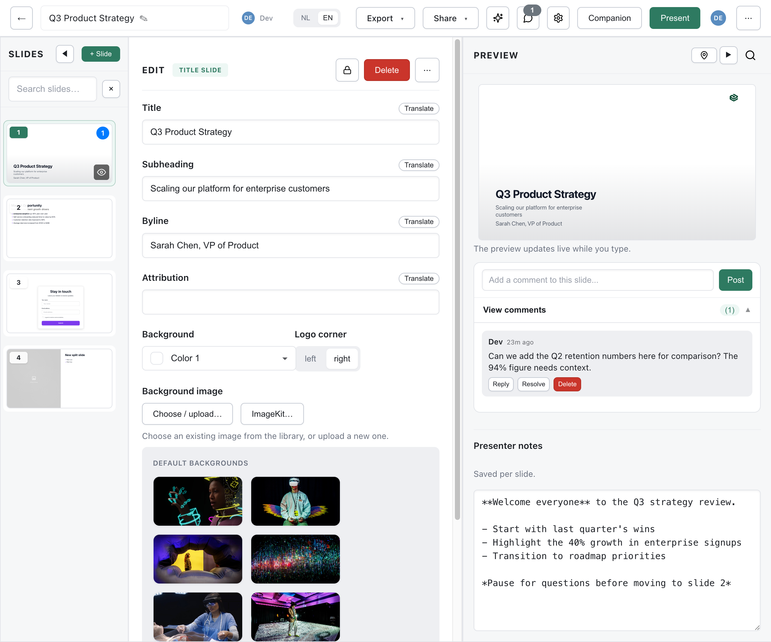Toggle slide 1 visibility eye icon
Screen dimensions: 771x642
(101, 172)
